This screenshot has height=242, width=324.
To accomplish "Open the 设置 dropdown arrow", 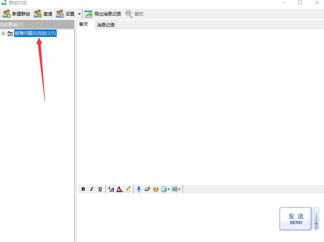I will click(79, 14).
